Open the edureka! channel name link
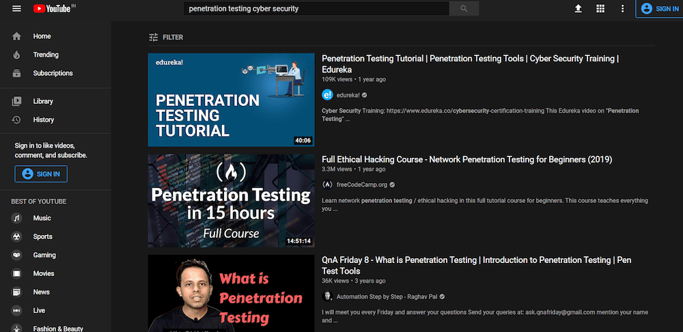Viewport: 683px width, 332px height. tap(348, 95)
